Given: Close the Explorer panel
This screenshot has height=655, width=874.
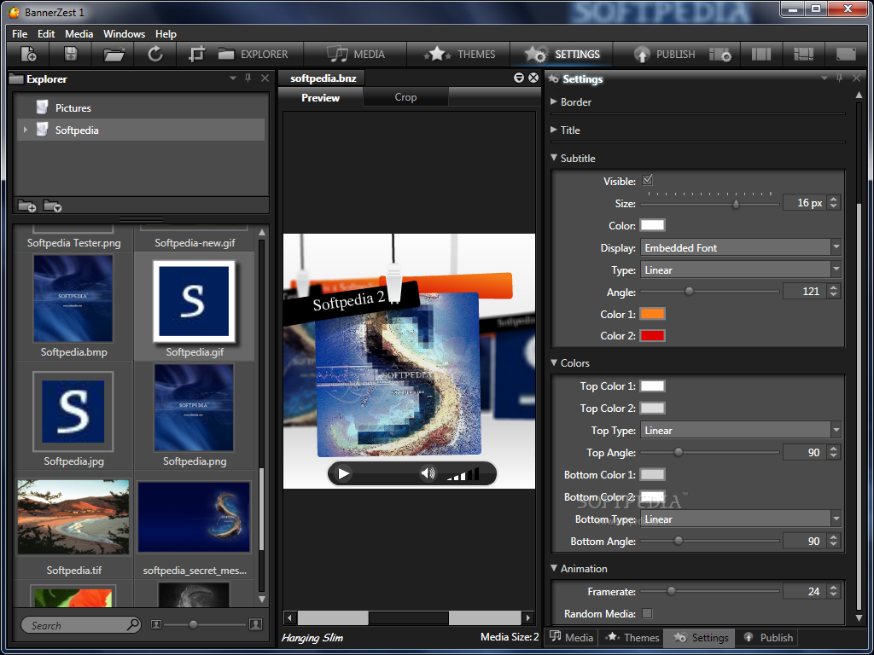Looking at the screenshot, I should pyautogui.click(x=265, y=78).
